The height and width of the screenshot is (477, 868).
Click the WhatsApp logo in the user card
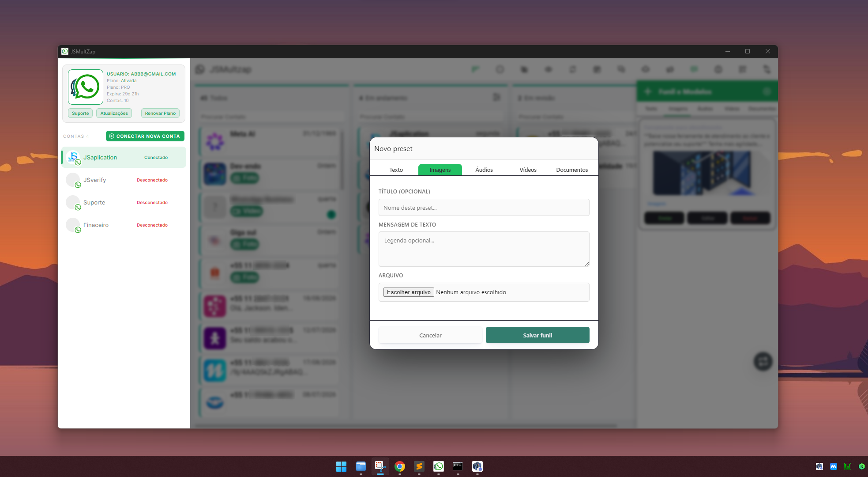click(86, 87)
